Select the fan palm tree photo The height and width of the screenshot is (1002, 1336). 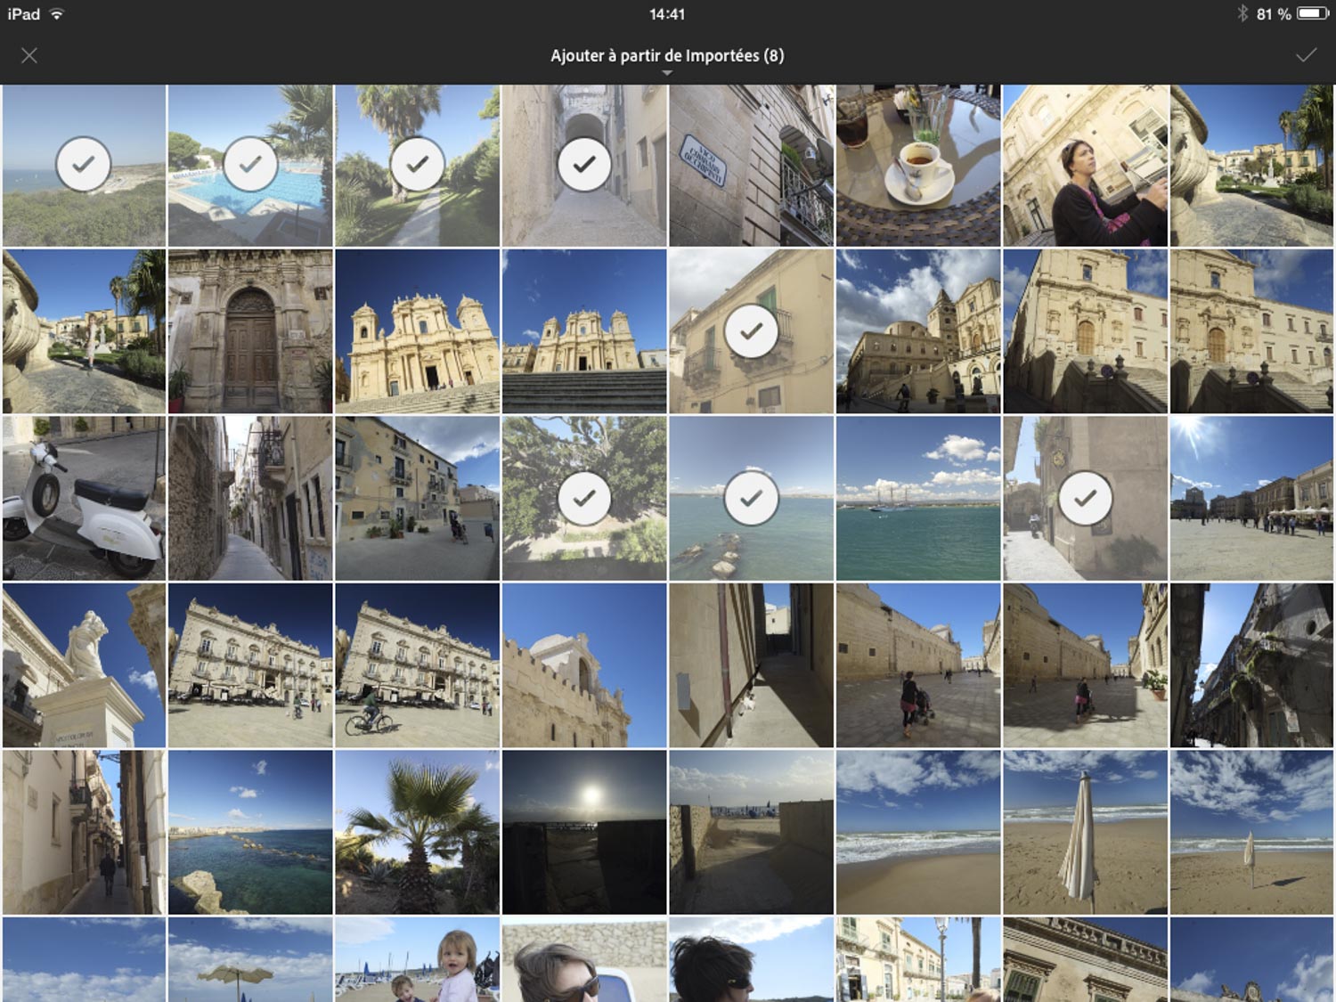(x=417, y=832)
